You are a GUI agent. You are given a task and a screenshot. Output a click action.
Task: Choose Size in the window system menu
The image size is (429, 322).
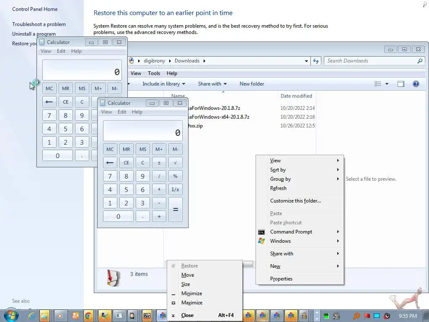[x=204, y=285]
